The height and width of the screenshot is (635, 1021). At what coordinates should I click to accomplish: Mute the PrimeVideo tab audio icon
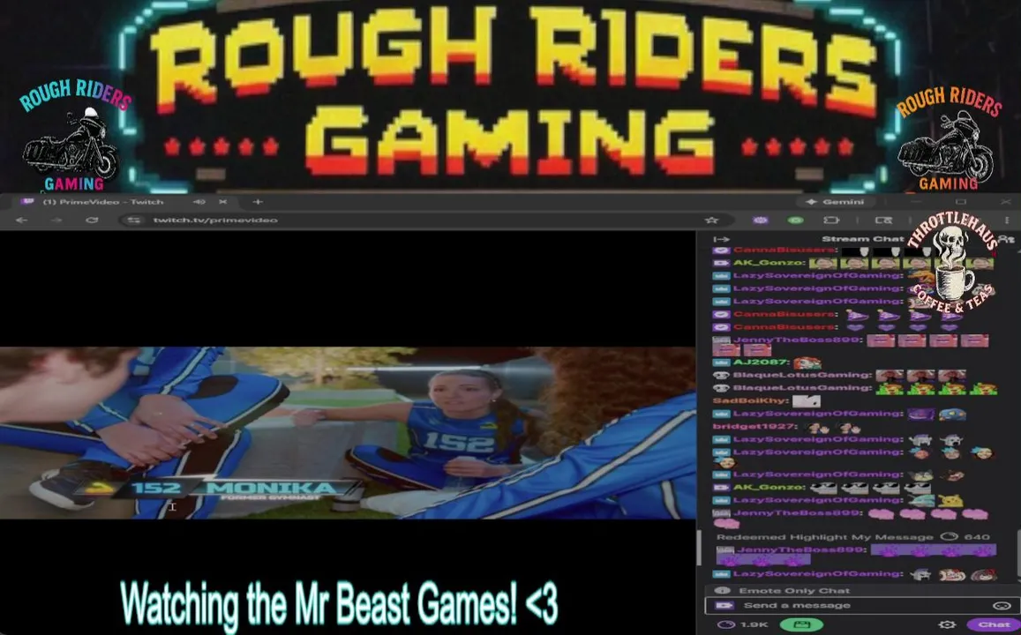(199, 202)
